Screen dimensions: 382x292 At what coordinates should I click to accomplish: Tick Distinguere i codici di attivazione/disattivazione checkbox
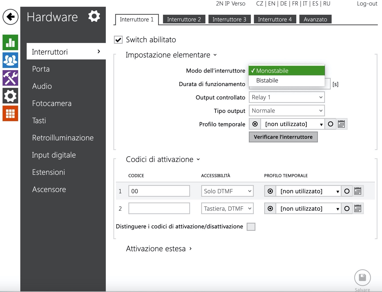click(251, 227)
